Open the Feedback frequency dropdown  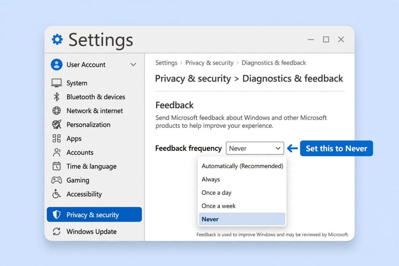255,148
